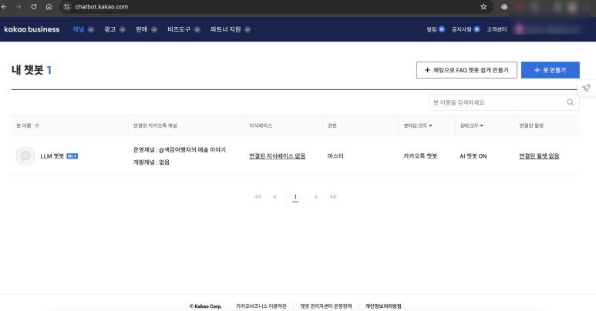Jump to last page with double-right arrow

333,197
